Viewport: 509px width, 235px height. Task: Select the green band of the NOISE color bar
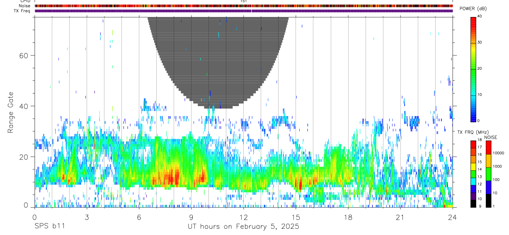pyautogui.click(x=488, y=174)
